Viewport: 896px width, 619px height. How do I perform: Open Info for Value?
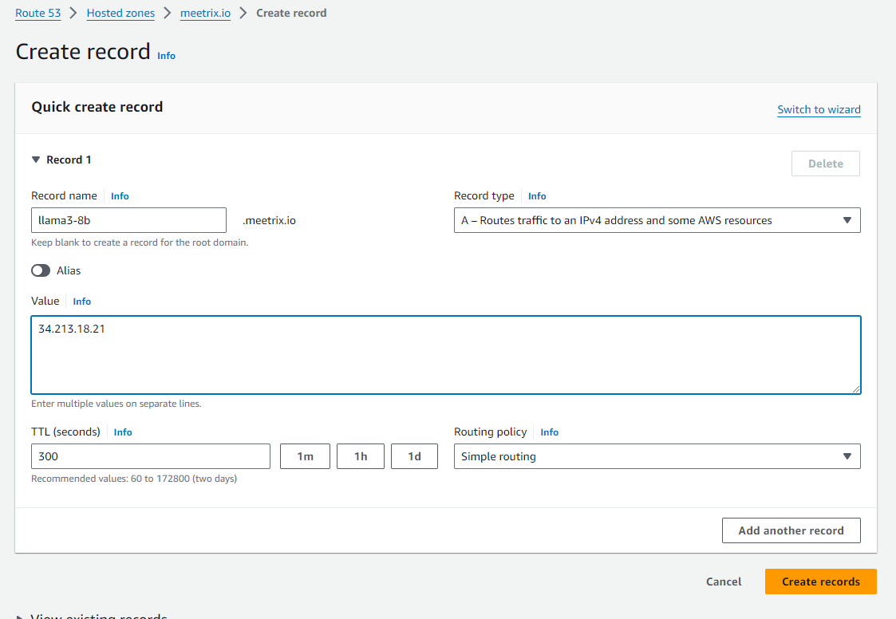click(81, 302)
